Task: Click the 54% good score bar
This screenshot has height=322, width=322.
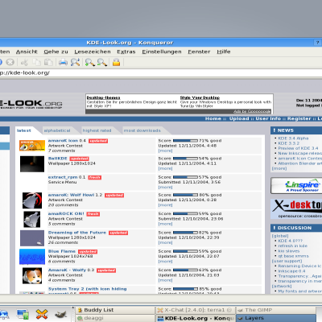Action: pos(185,159)
